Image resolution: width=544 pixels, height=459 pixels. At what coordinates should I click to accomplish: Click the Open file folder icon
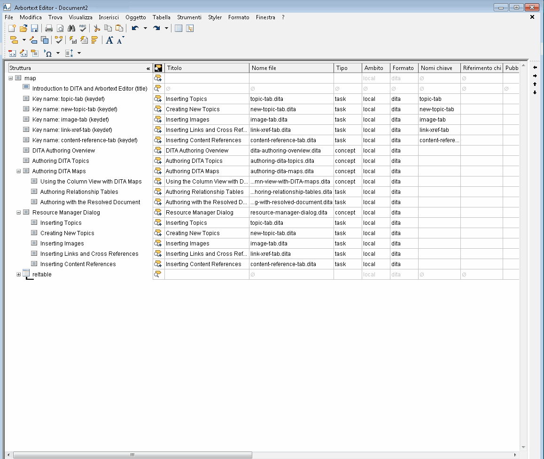point(23,29)
